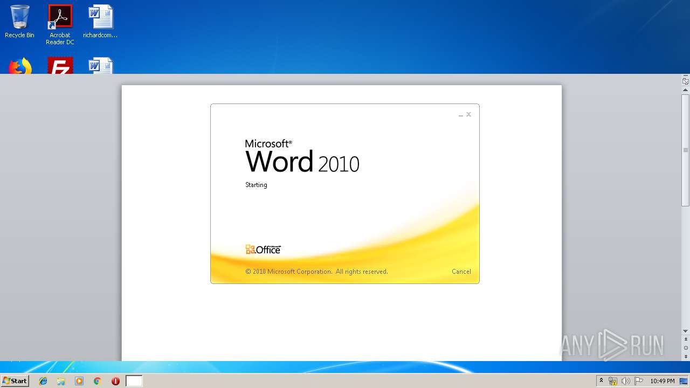
Task: Launch Internet Explorer from the taskbar
Action: click(43, 381)
